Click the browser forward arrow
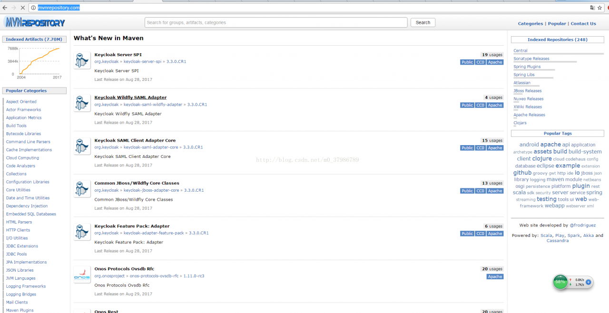This screenshot has height=313, width=609. pos(13,8)
